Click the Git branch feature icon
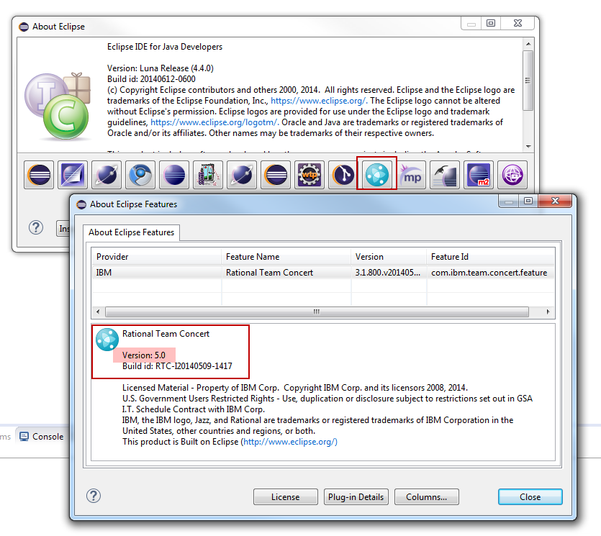Screen dimensions: 601x536 point(343,175)
